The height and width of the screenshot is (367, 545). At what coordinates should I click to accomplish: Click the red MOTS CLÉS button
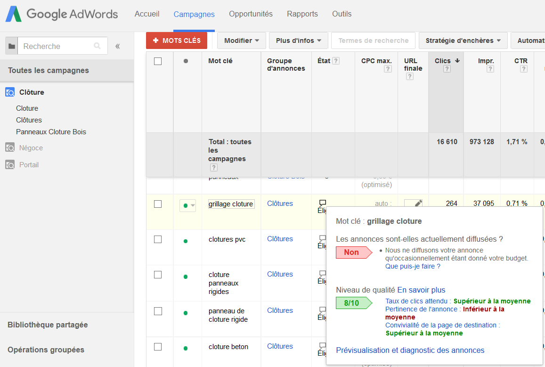(177, 41)
